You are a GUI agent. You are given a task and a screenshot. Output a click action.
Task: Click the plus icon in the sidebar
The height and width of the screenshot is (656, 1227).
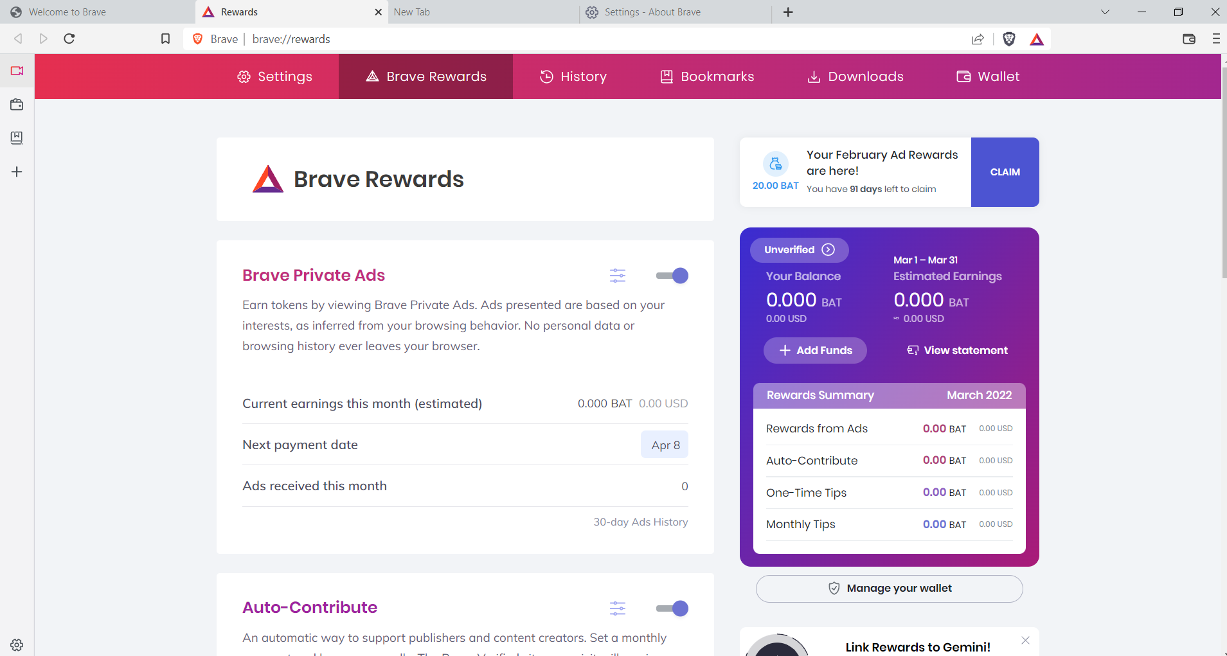pos(17,172)
